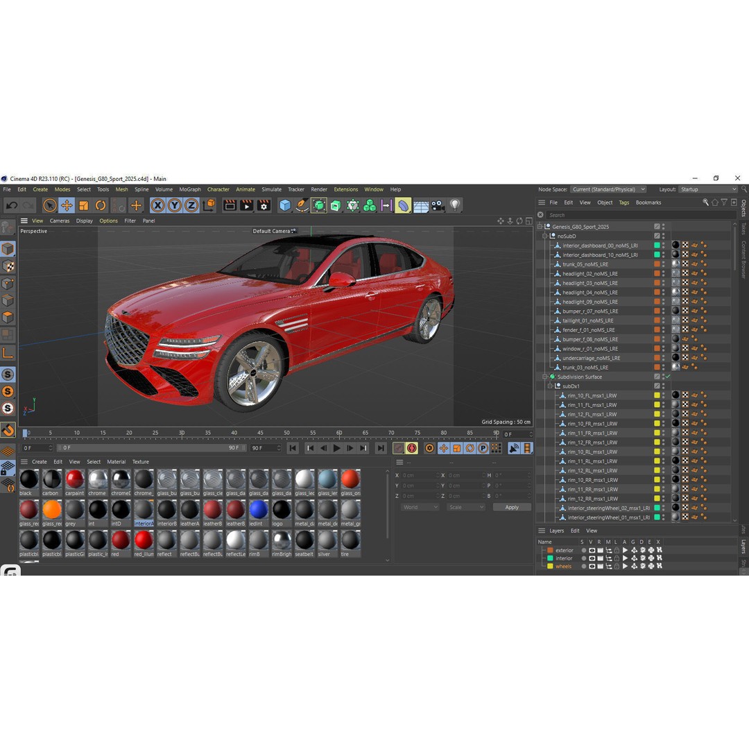Click Apply in coordinates panel

point(512,507)
